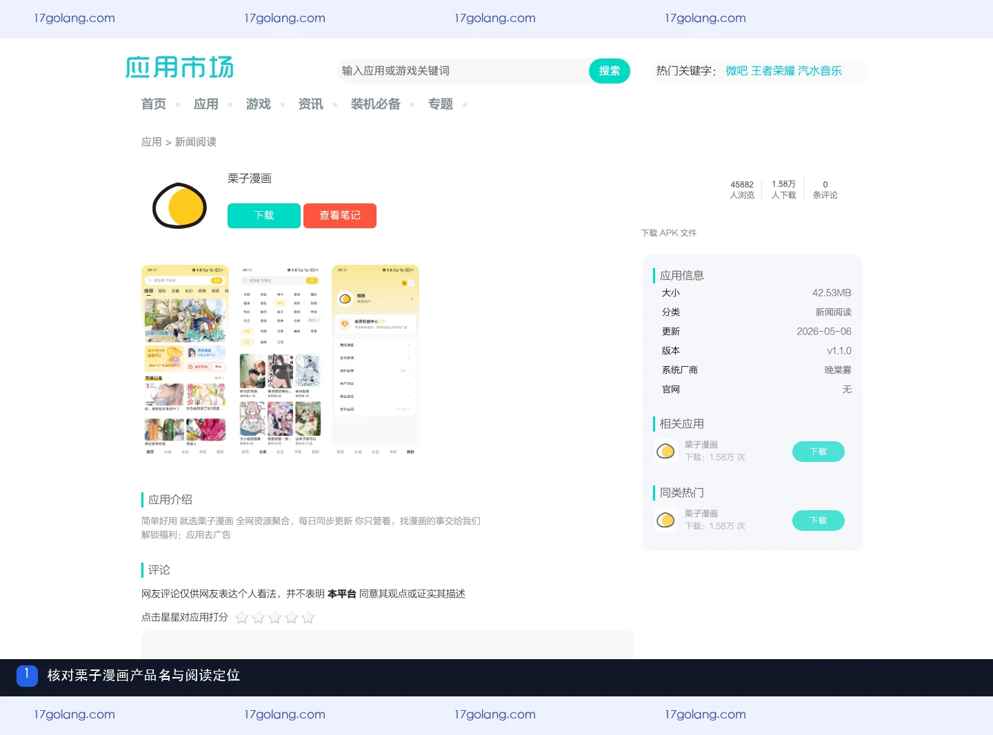Open the 资讯 navigation tab
993x735 pixels.
pos(311,104)
